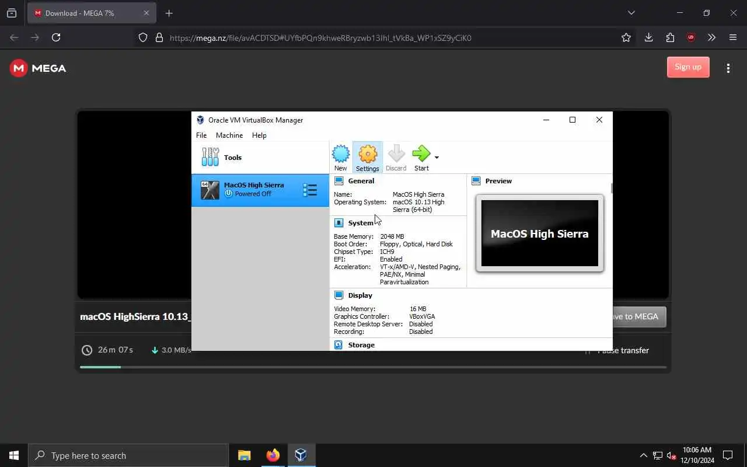Open File Explorer from the taskbar
The image size is (747, 467).
[x=245, y=455]
